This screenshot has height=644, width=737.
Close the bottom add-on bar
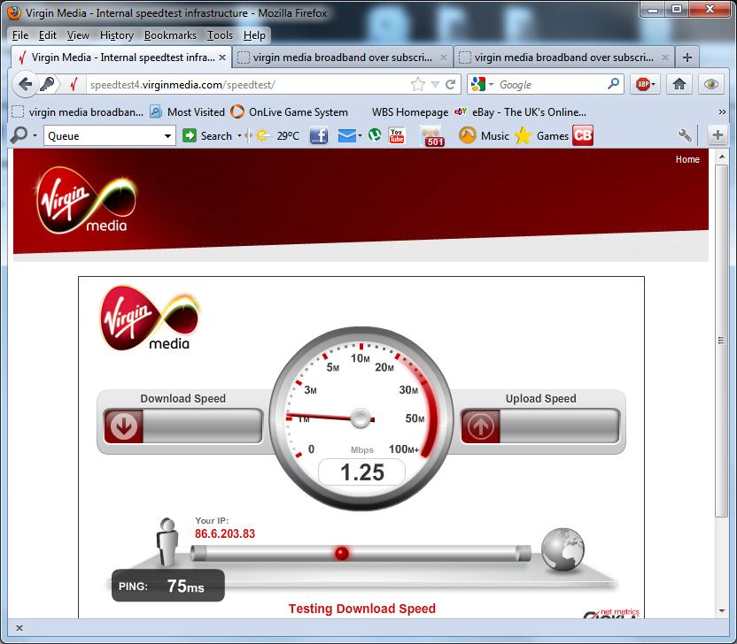pyautogui.click(x=19, y=627)
